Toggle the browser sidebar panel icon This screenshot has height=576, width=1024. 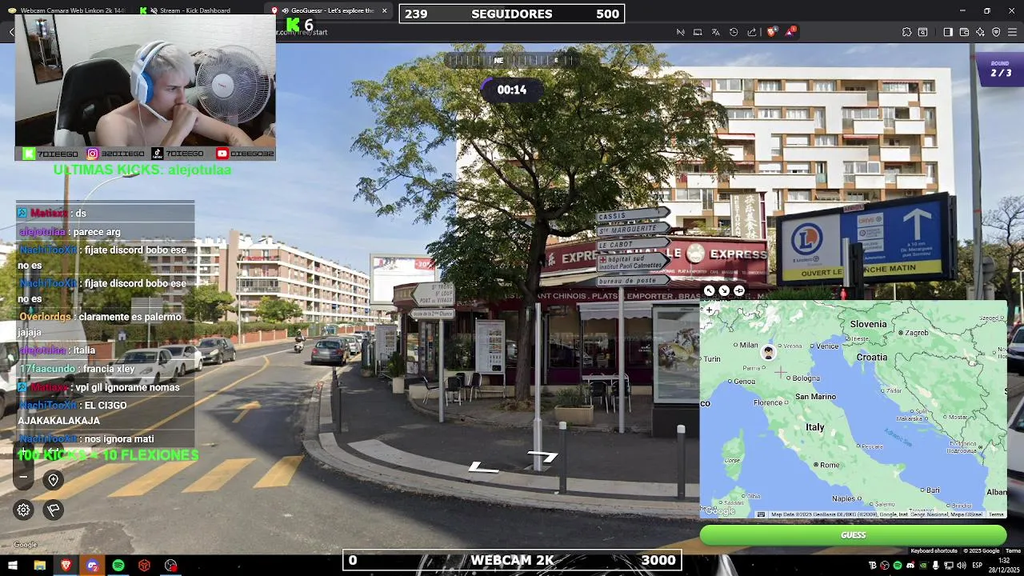[x=948, y=32]
